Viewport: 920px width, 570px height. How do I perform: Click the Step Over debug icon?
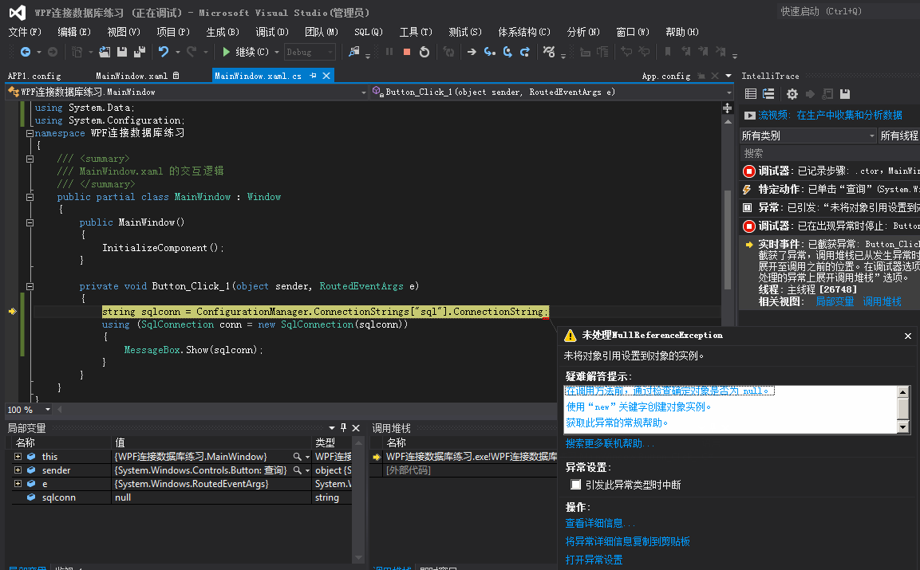[507, 52]
